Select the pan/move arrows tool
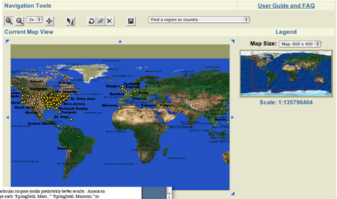 click(49, 21)
